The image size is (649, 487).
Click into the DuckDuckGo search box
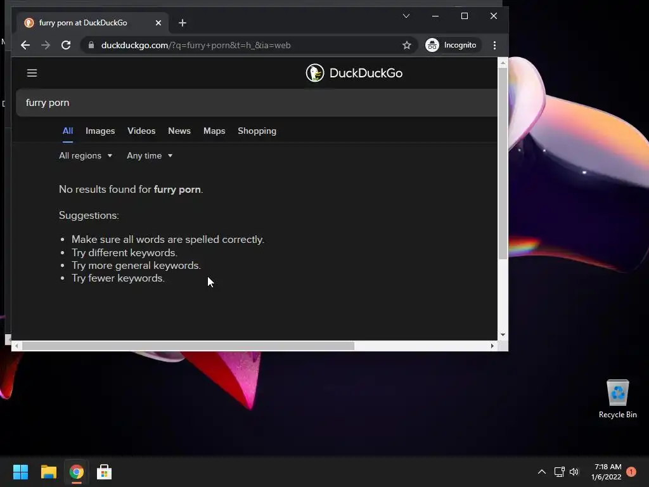click(257, 103)
